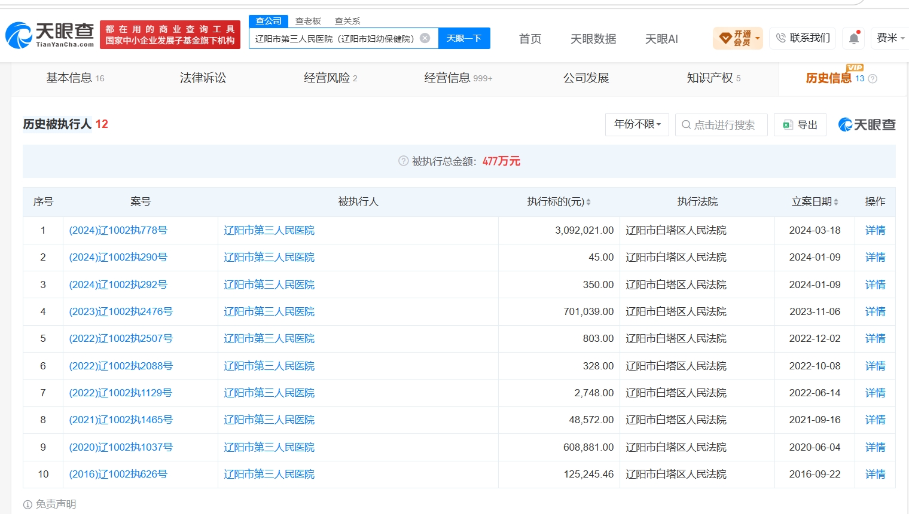The image size is (909, 514).
Task: Clear the search box text
Action: tap(425, 38)
